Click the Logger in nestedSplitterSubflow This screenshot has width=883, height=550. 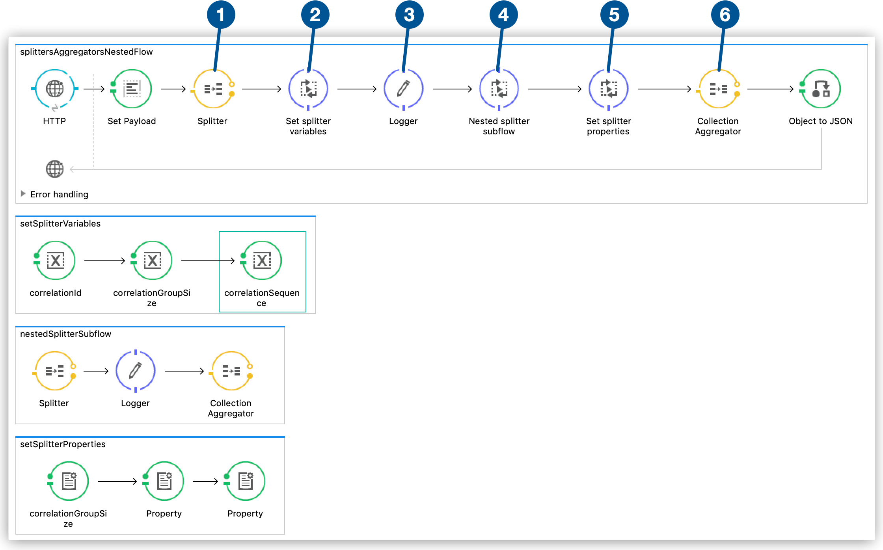tap(135, 370)
